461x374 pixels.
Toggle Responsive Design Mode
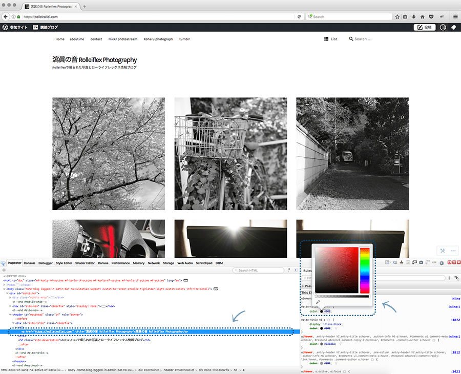coord(414,262)
